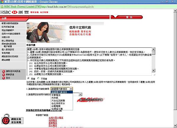Click inside the agreement terms text area
Image resolution: width=177 pixels, height=128 pixels.
(x=89, y=61)
